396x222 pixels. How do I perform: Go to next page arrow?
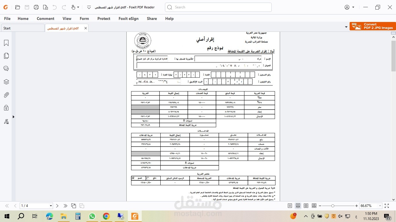[x=57, y=206]
